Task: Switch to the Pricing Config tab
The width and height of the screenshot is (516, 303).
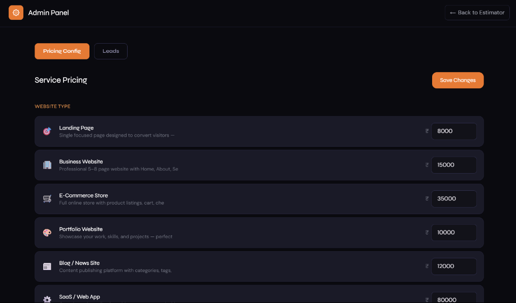Action: (62, 51)
